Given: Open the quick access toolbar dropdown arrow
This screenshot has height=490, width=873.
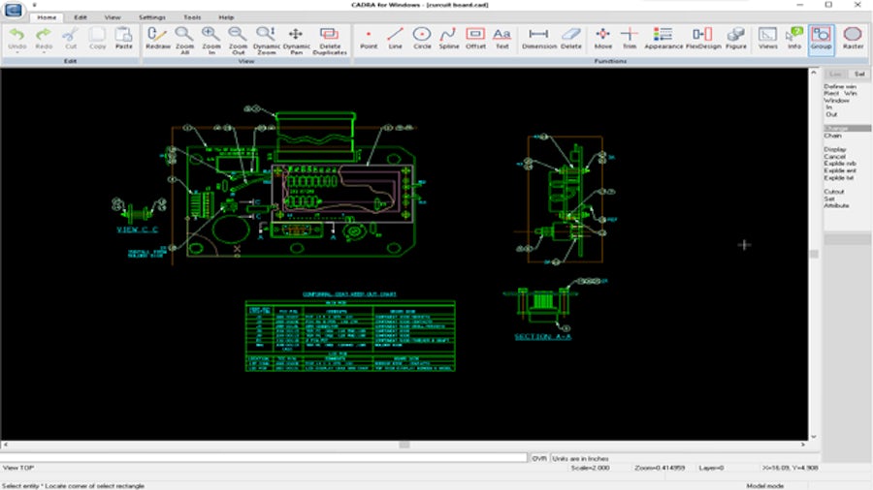Looking at the screenshot, I should [35, 5].
